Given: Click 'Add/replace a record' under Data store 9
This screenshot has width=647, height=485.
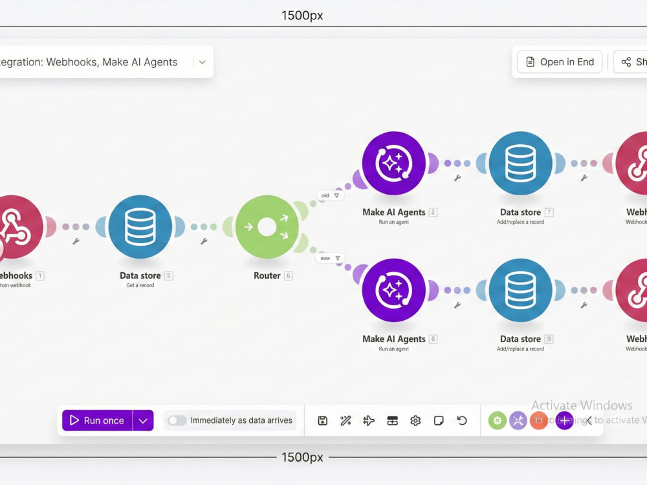Looking at the screenshot, I should pos(520,349).
